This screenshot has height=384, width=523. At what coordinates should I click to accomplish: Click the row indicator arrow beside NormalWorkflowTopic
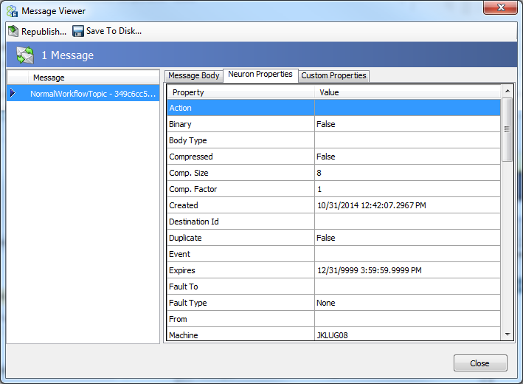point(13,94)
